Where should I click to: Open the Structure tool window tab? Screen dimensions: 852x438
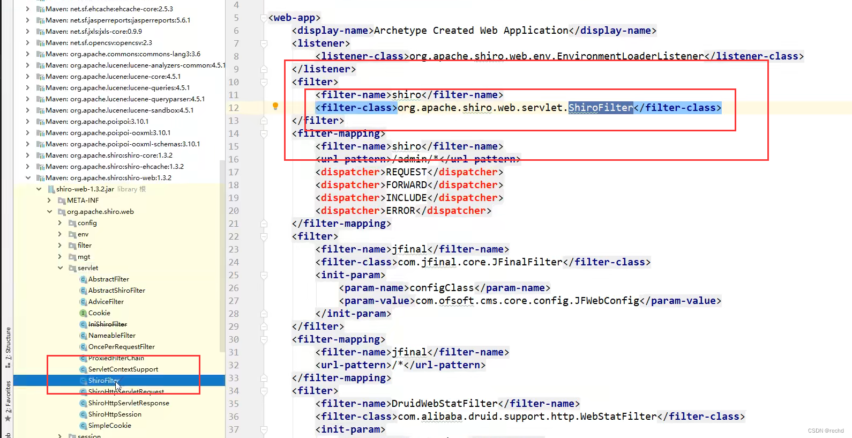(8, 347)
